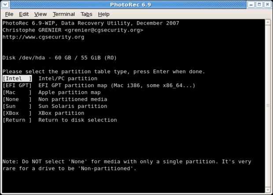This screenshot has height=195, width=273.
Task: Open the File menu
Action: pos(9,14)
